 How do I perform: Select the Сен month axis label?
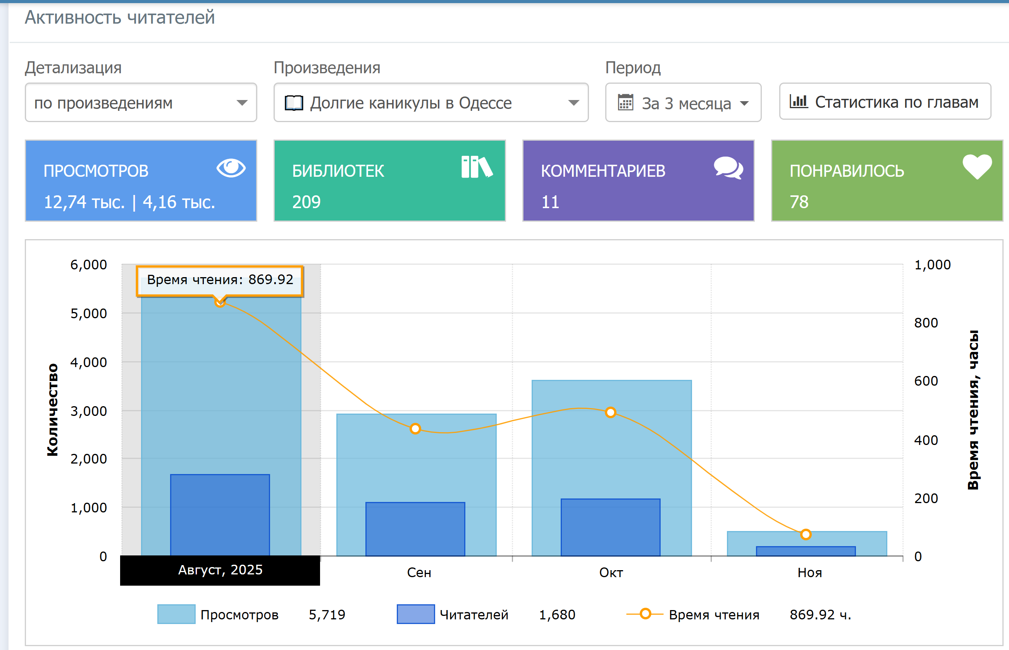click(x=419, y=572)
